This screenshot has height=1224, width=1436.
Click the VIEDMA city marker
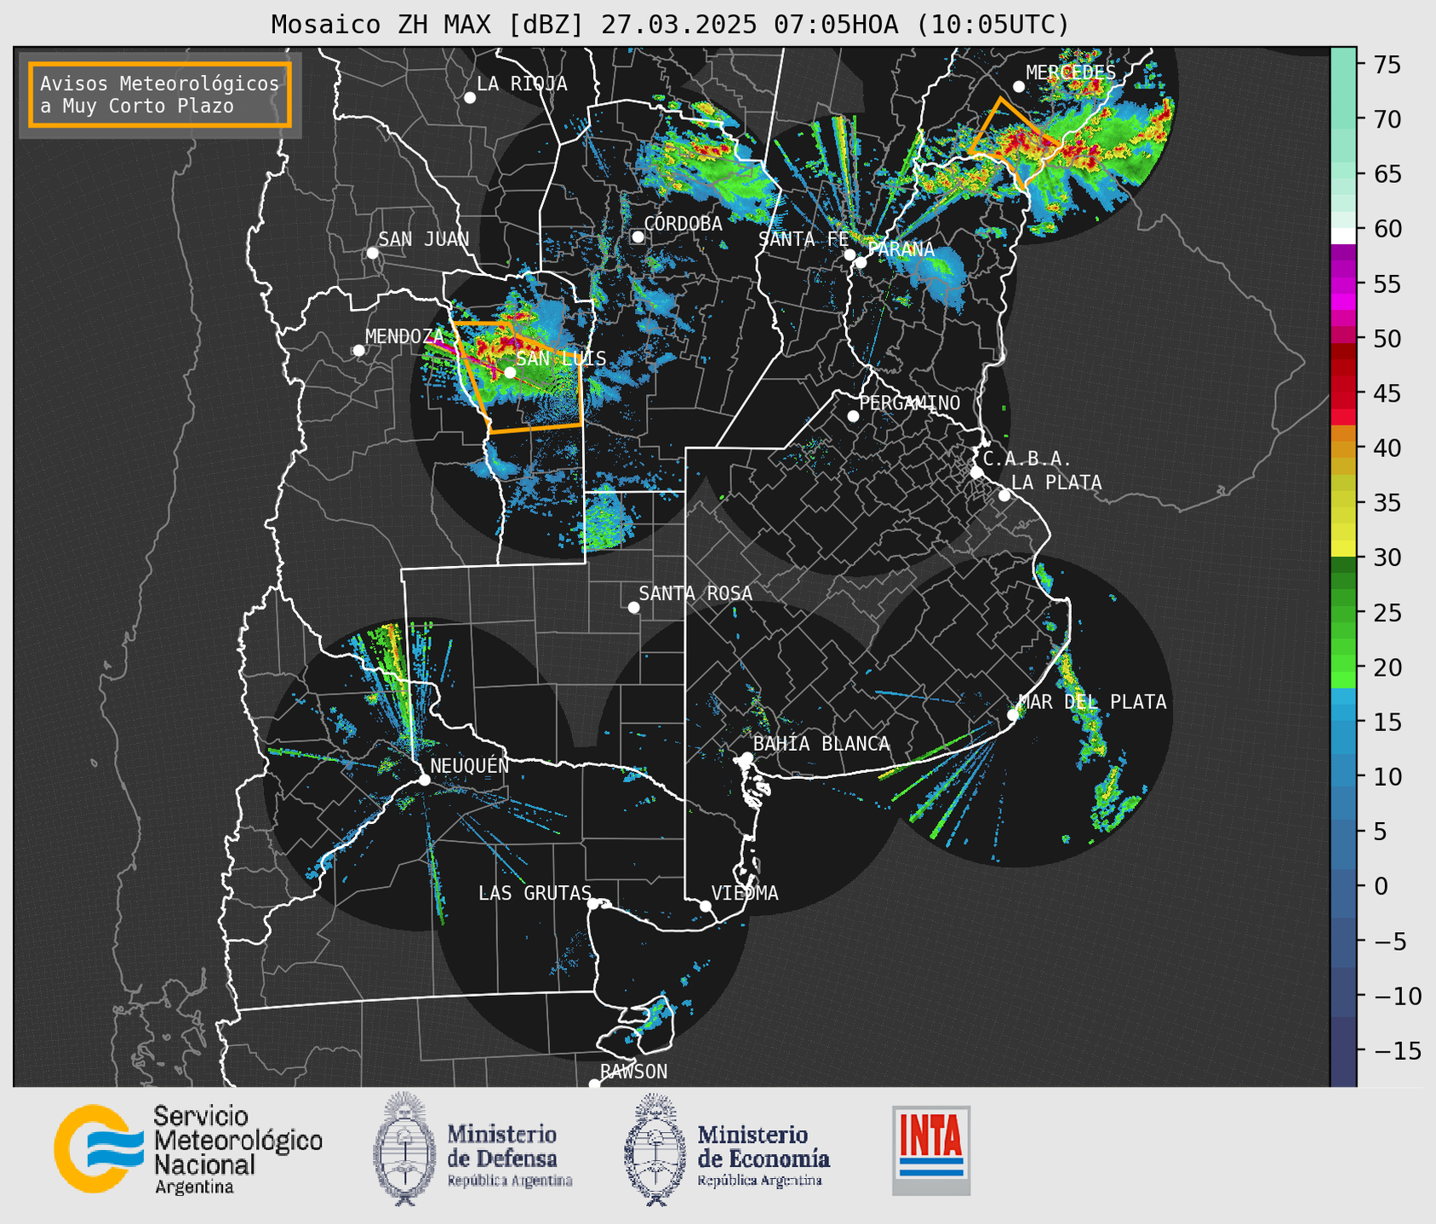[705, 906]
